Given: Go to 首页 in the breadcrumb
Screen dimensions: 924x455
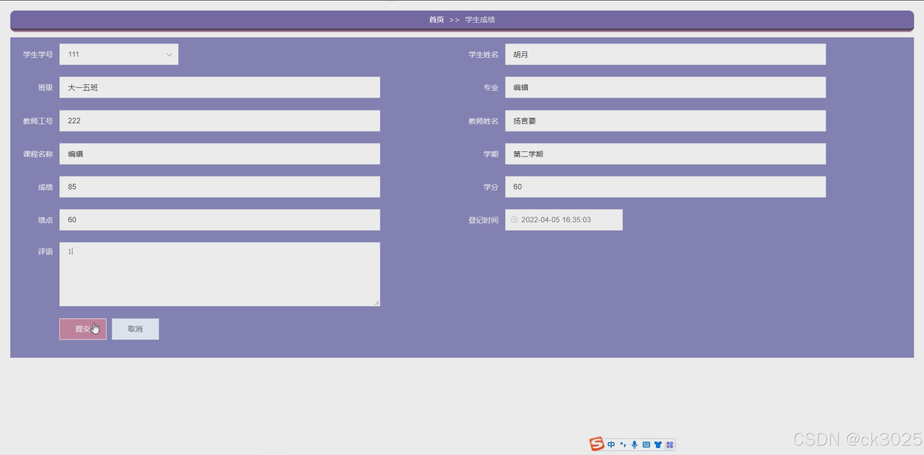Looking at the screenshot, I should tap(436, 20).
